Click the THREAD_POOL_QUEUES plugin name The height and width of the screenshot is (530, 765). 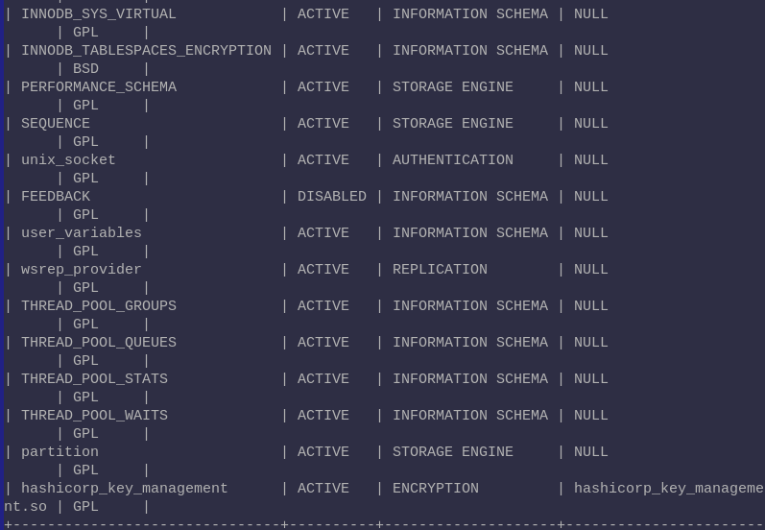99,343
